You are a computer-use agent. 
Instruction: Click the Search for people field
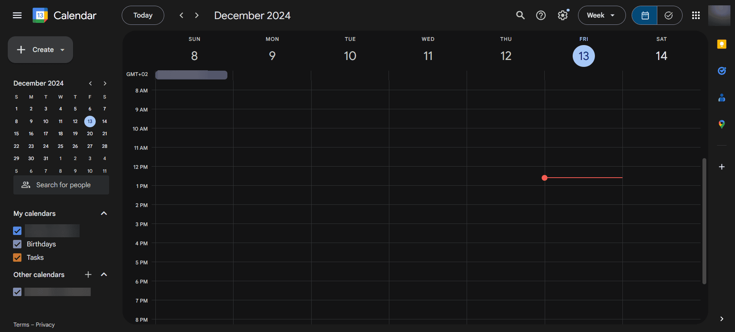coord(61,185)
